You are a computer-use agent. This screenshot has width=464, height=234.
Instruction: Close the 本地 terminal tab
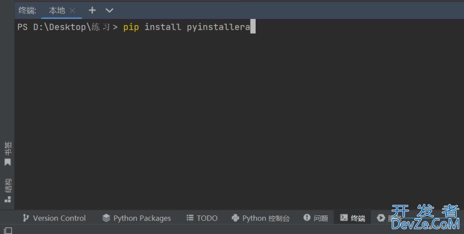point(72,11)
